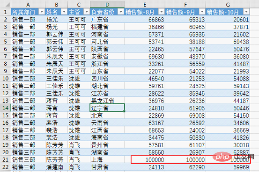Click the select-all corner triangle
Screen dimensions: 259x172
coord(7,5)
